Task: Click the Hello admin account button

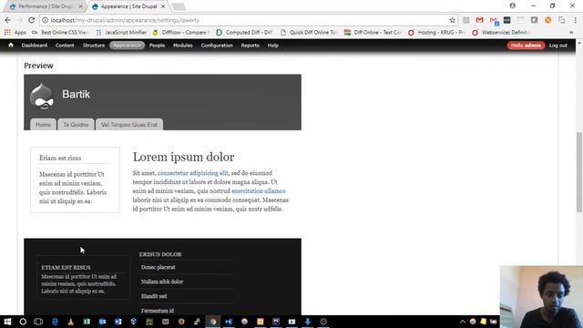Action: [526, 46]
